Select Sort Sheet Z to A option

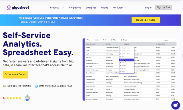tap(126, 54)
